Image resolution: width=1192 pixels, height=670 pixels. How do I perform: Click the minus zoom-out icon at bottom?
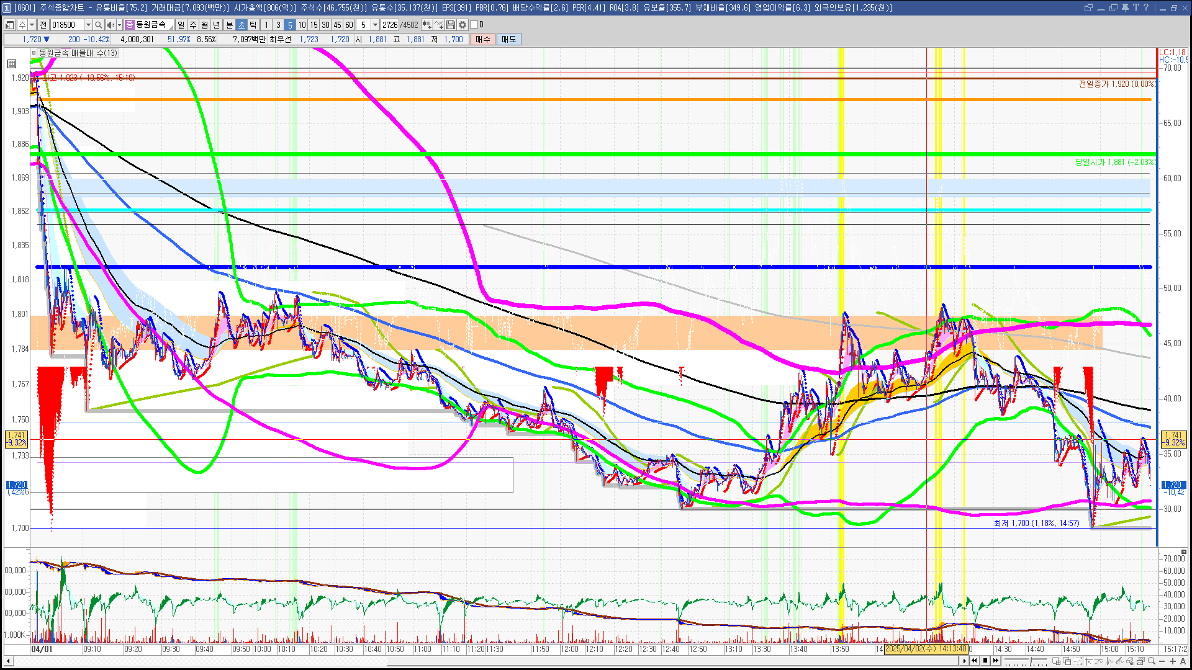point(1162,661)
